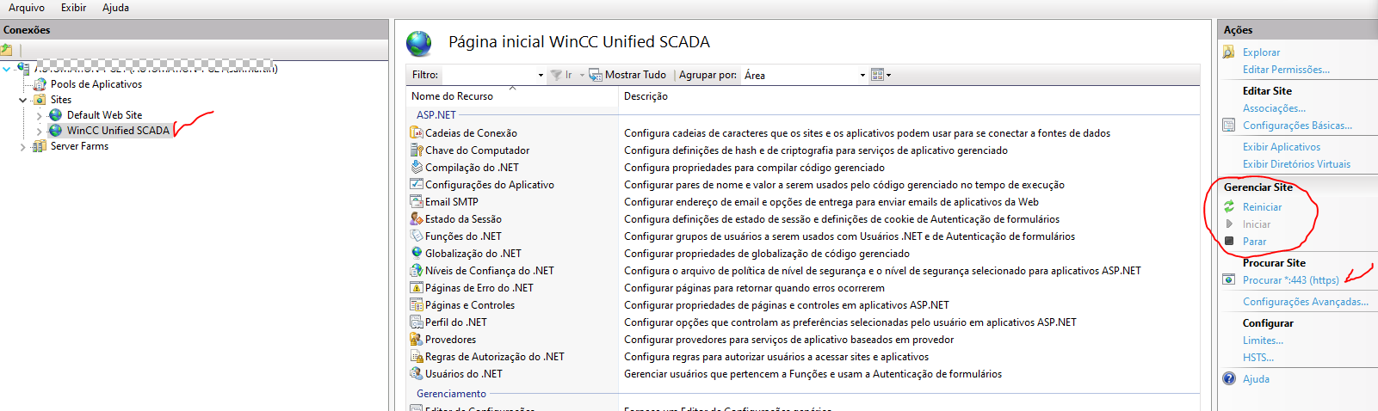The image size is (1378, 411).
Task: Click the Exibir Aplicativos link
Action: coord(1282,147)
